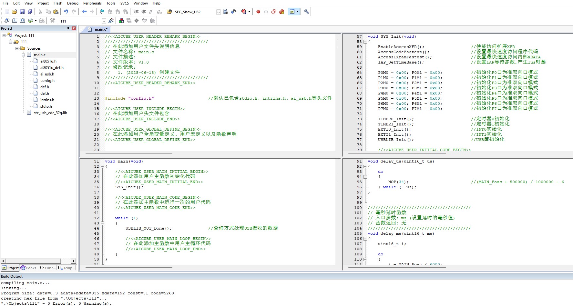This screenshot has width=573, height=306.
Task: Open the target selection dropdown 111
Action: [x=104, y=21]
